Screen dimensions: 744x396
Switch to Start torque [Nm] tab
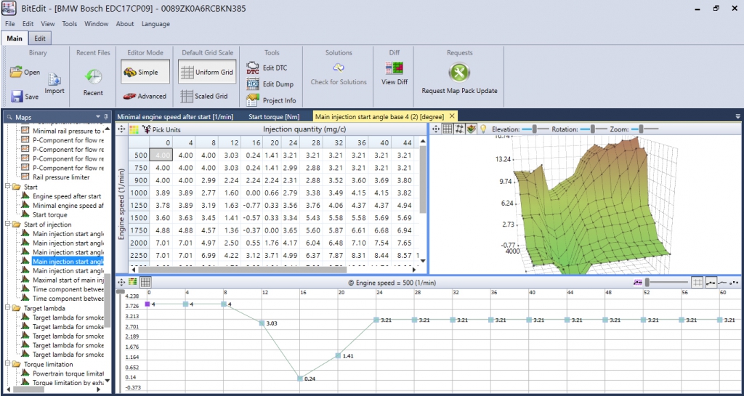coord(272,116)
